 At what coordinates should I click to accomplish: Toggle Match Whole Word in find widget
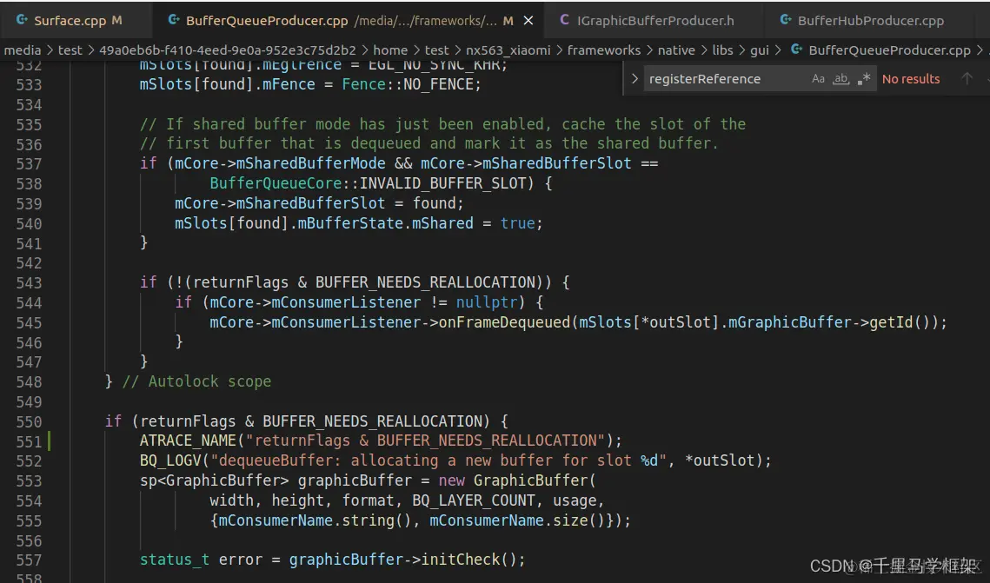click(841, 79)
